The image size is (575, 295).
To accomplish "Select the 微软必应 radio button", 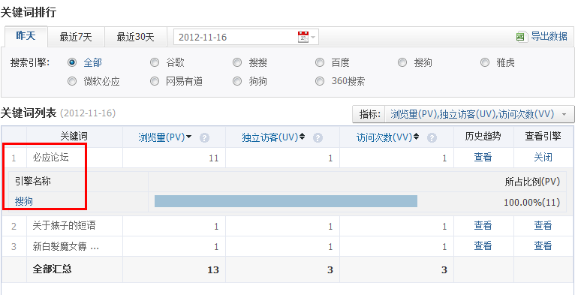I will pyautogui.click(x=72, y=81).
